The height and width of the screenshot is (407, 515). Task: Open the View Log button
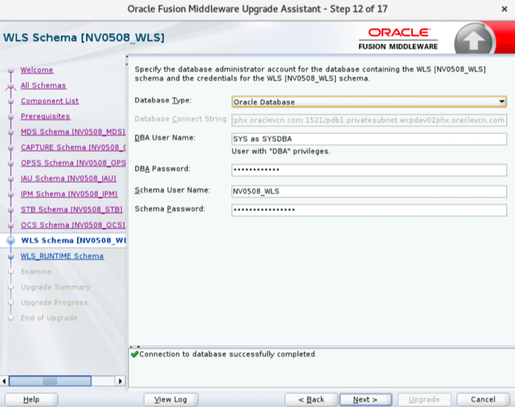tap(171, 399)
